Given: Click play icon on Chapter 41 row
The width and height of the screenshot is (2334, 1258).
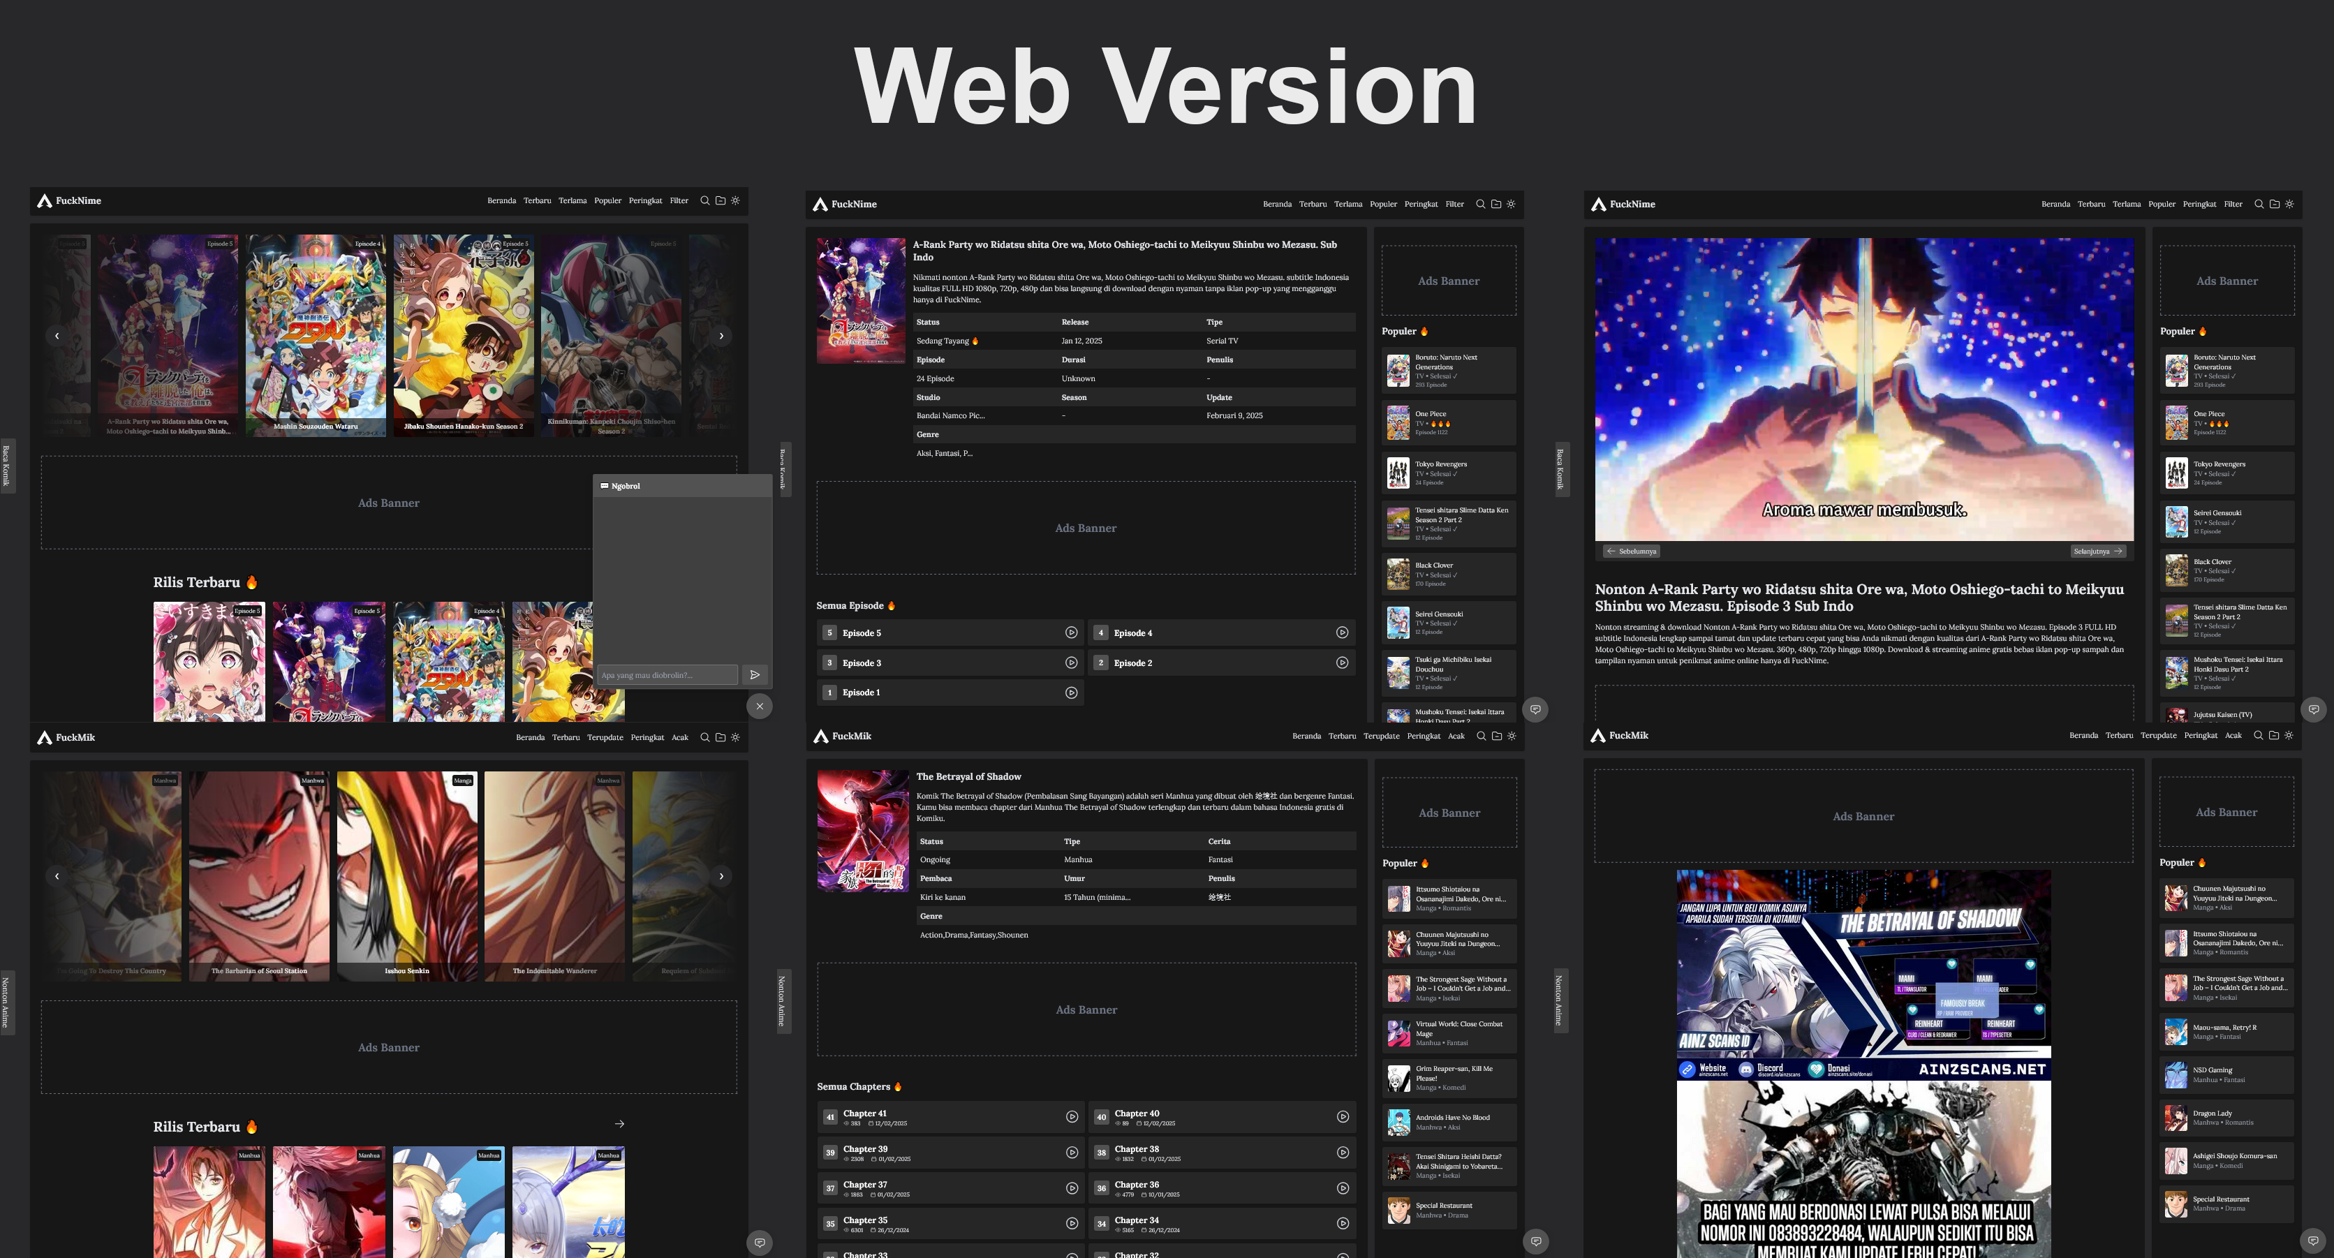Looking at the screenshot, I should point(1072,1118).
